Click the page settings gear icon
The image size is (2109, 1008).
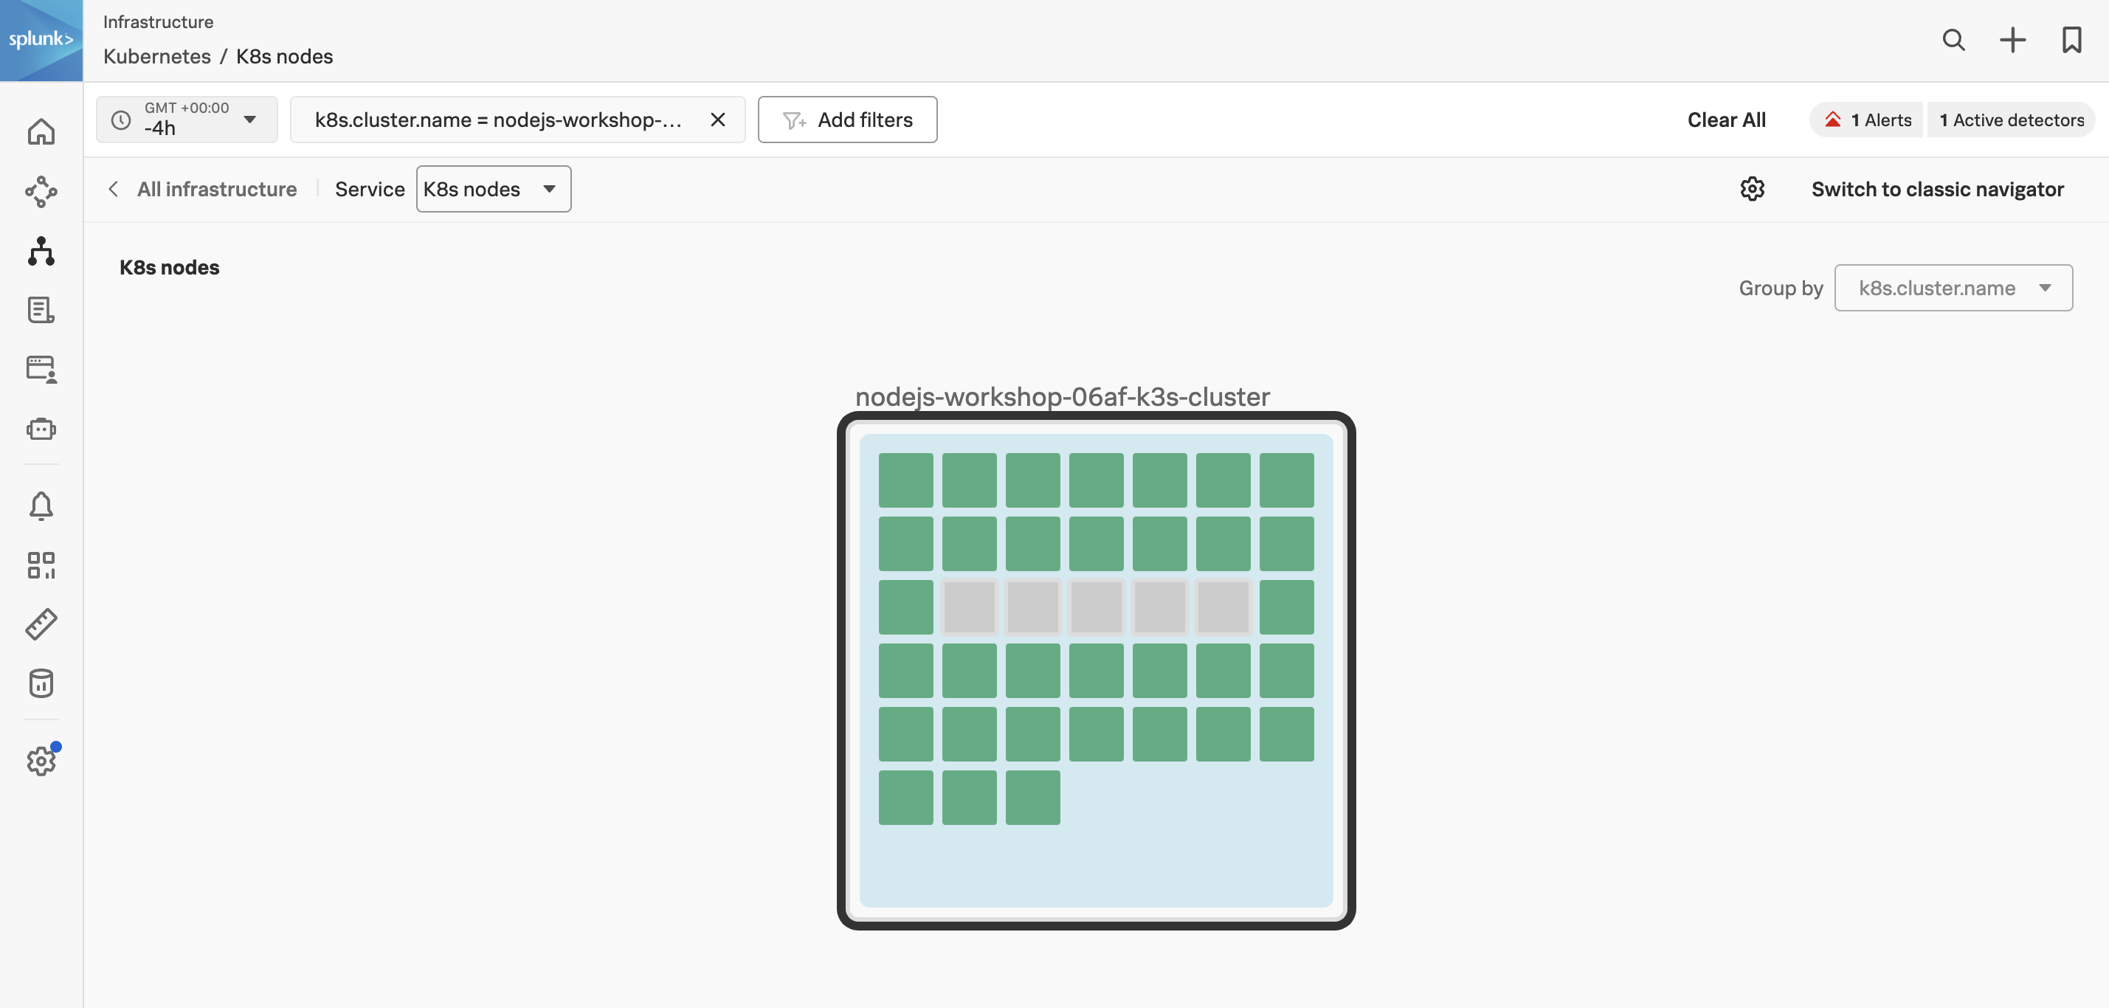(x=1751, y=188)
